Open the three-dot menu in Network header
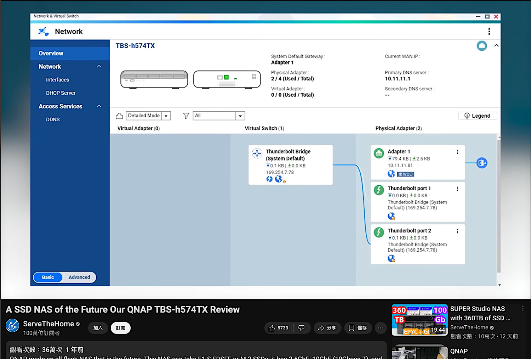 (x=489, y=32)
